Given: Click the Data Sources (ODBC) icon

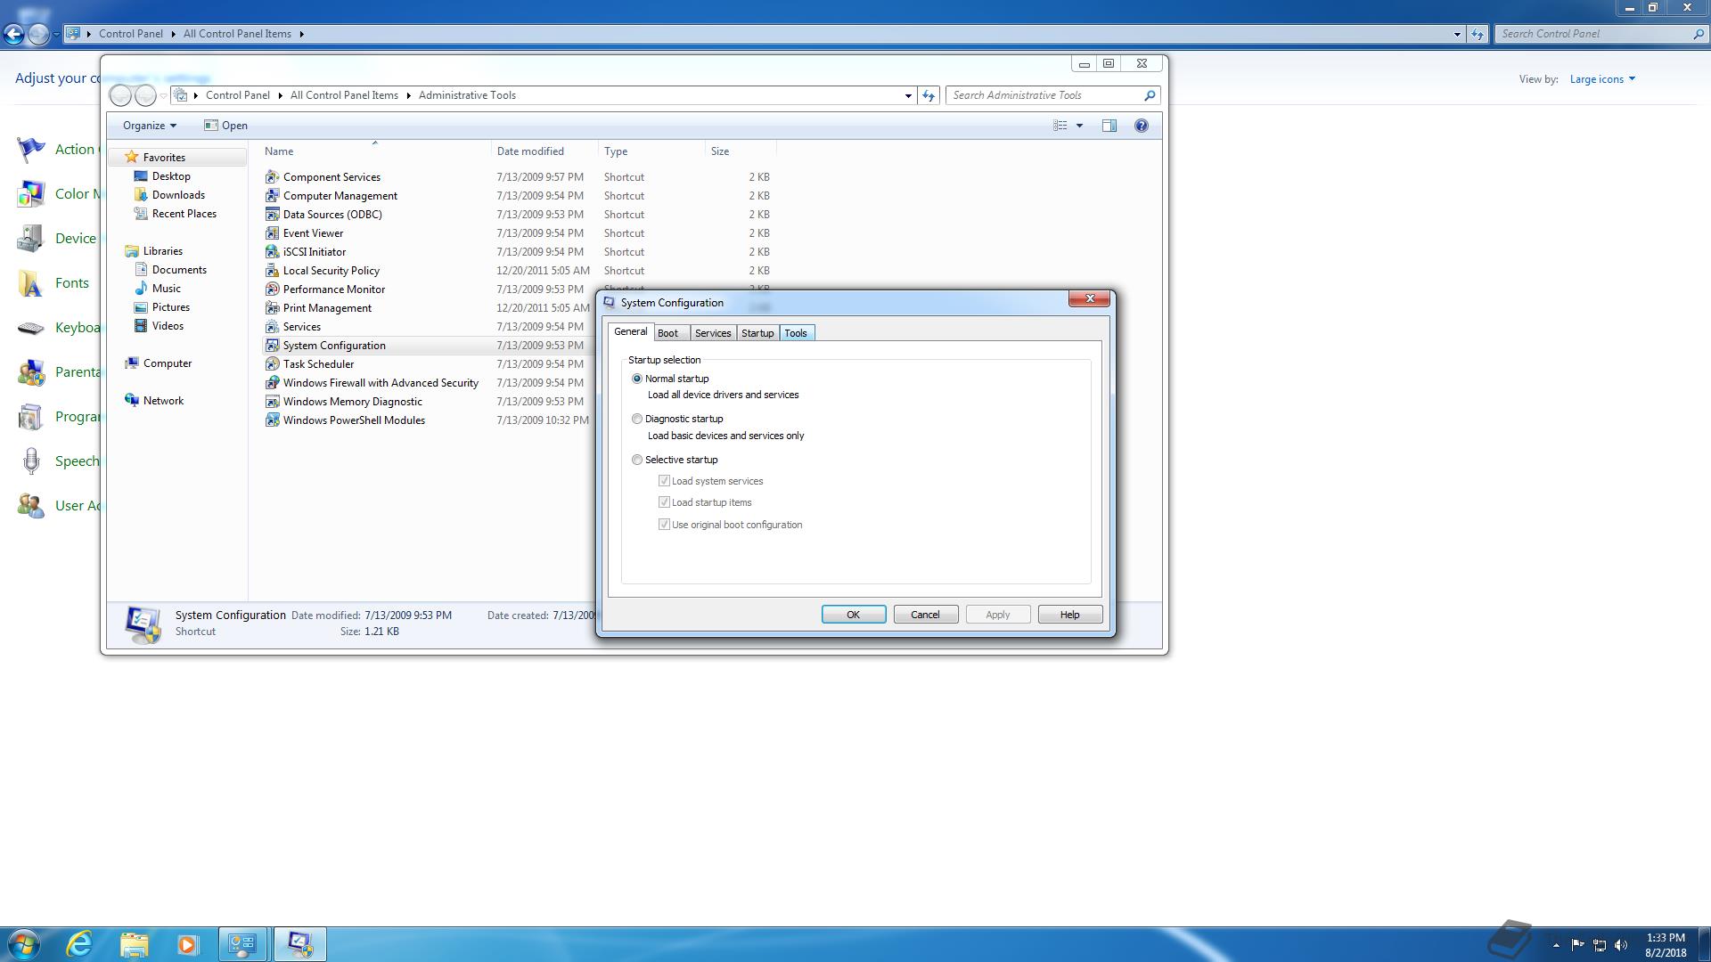Looking at the screenshot, I should click(272, 215).
